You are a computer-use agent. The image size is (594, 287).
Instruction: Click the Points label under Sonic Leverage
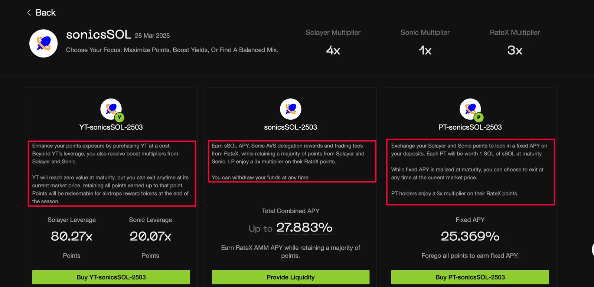coord(150,256)
